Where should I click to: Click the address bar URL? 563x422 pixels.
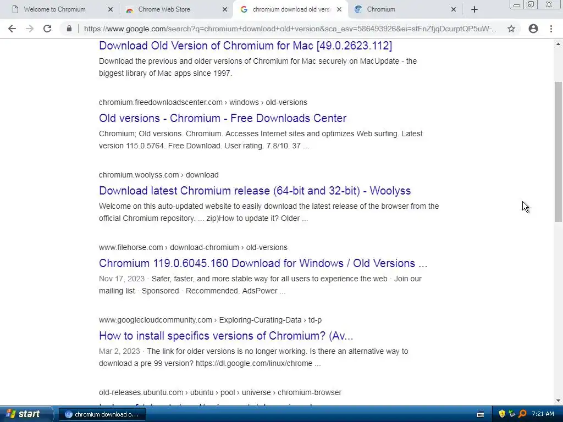[290, 29]
